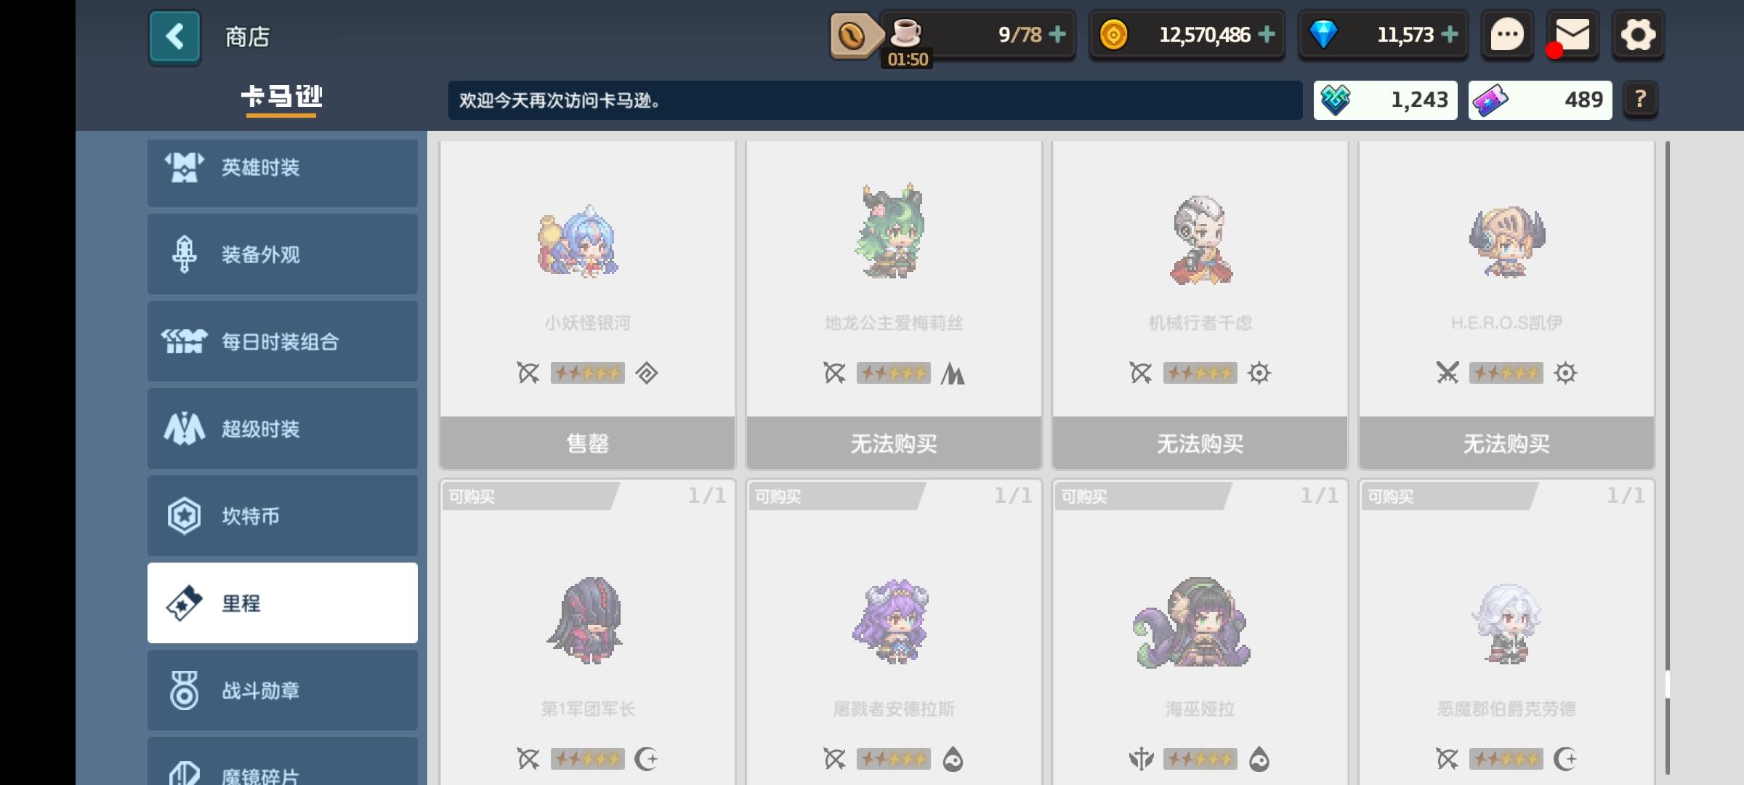Open the 每日时装组合 category

(283, 342)
